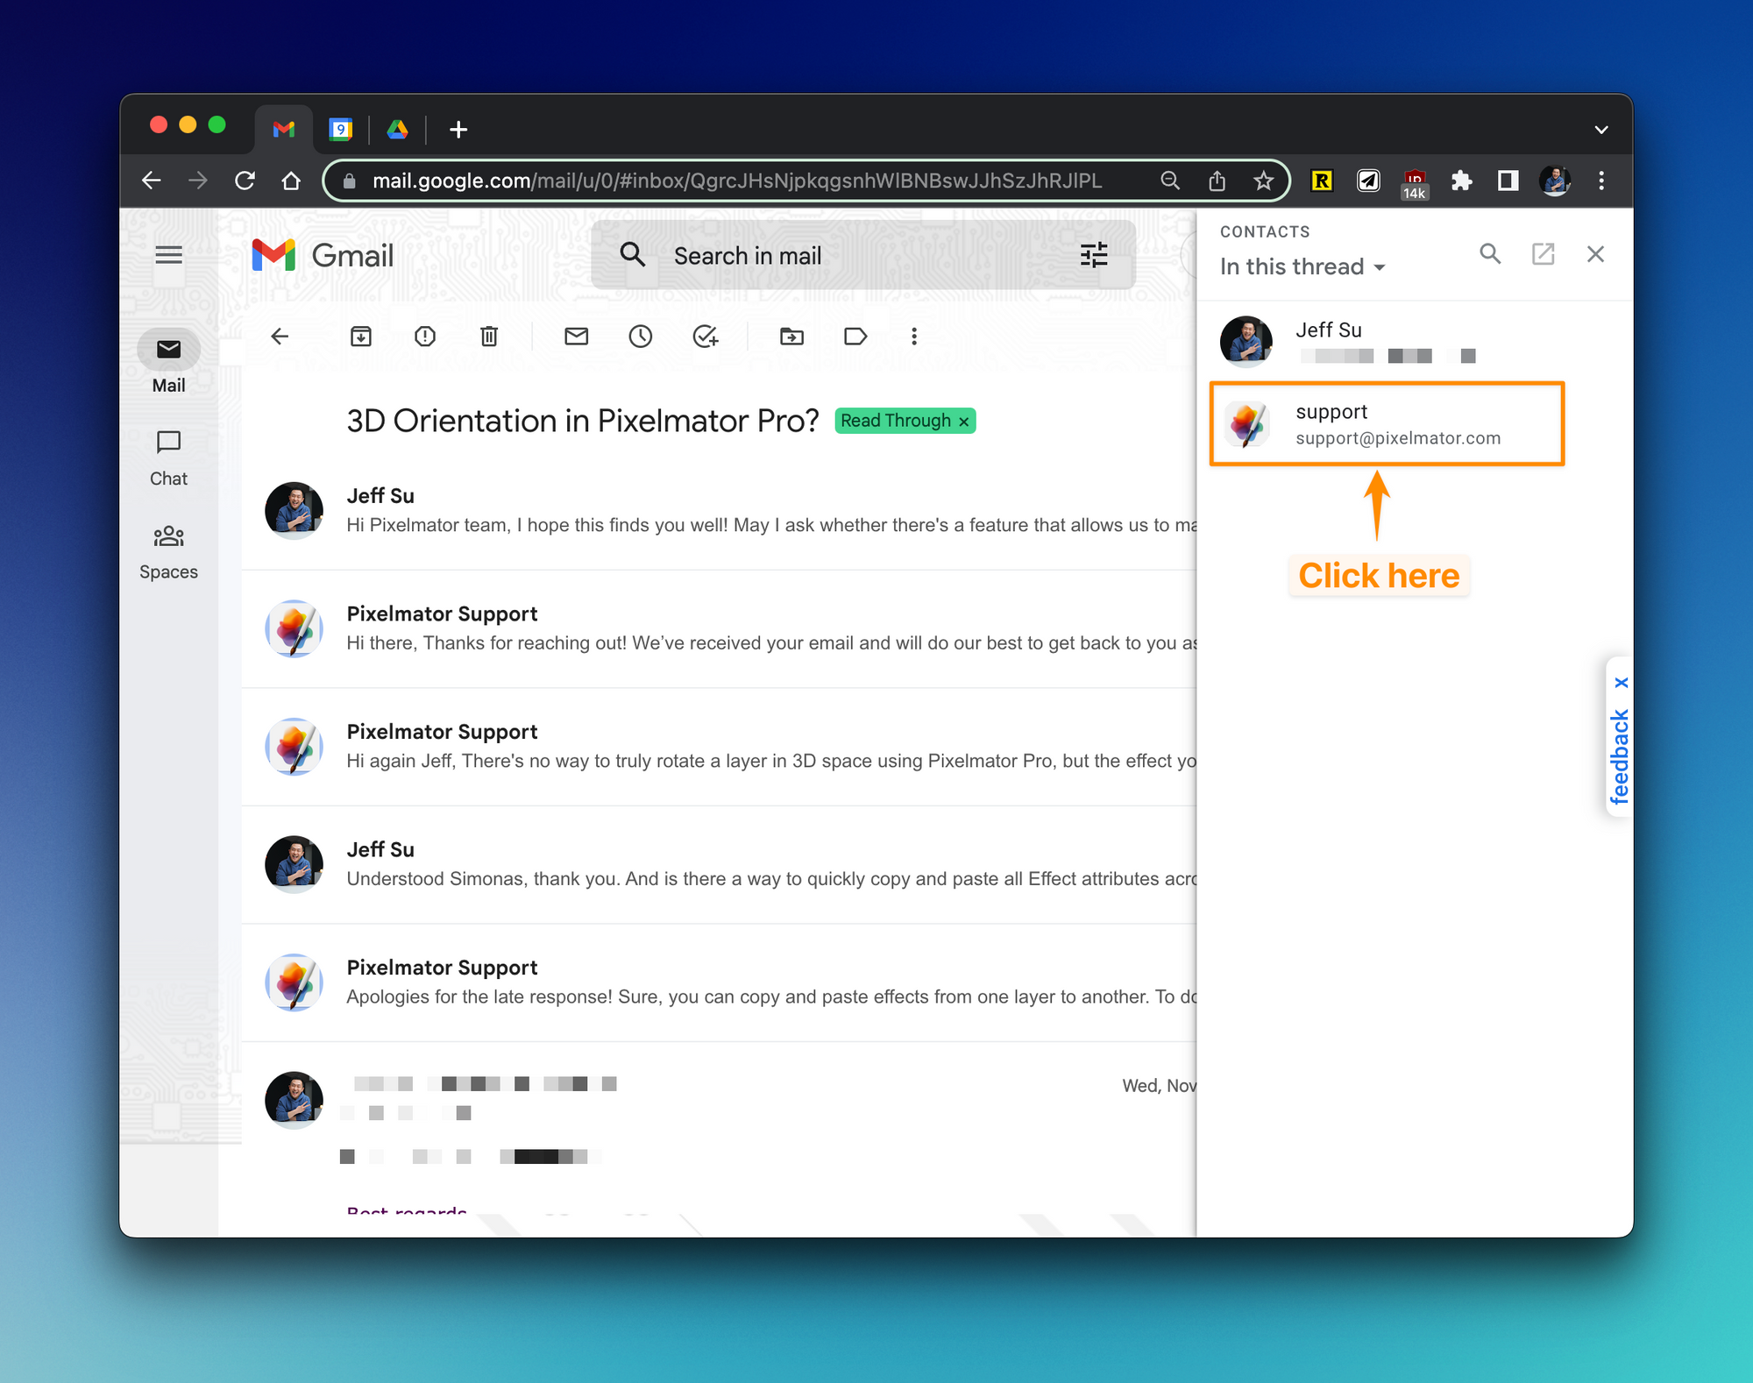Click the Wed, Nov date on last message
1753x1383 pixels.
(1159, 1086)
